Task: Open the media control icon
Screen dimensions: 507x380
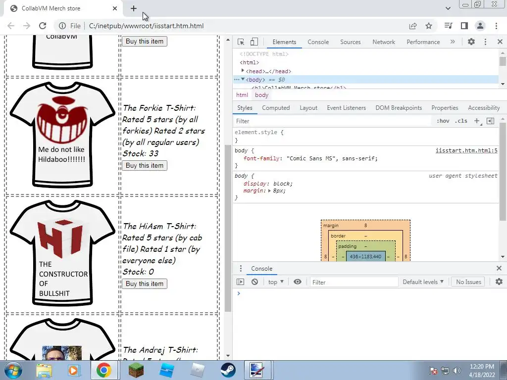Action: [448, 26]
